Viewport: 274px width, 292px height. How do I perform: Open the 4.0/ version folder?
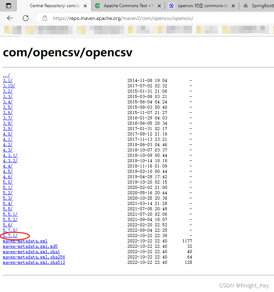pos(7,134)
